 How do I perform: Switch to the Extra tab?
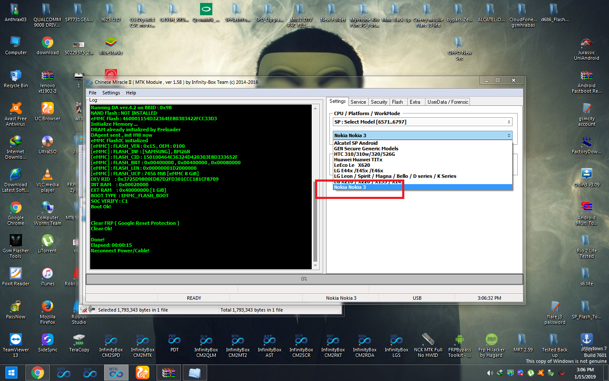point(415,102)
